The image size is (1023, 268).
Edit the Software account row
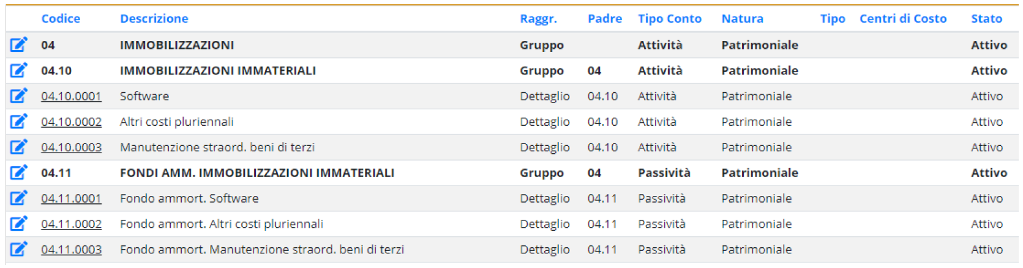coord(18,96)
